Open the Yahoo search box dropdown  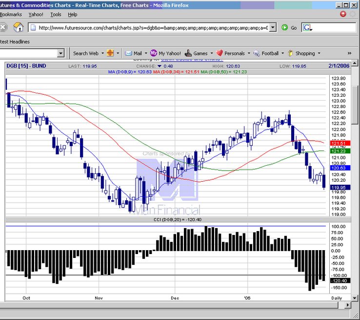(60, 53)
